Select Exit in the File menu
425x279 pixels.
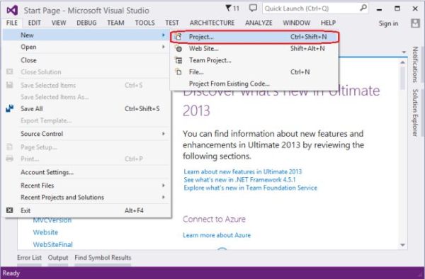[x=86, y=210]
